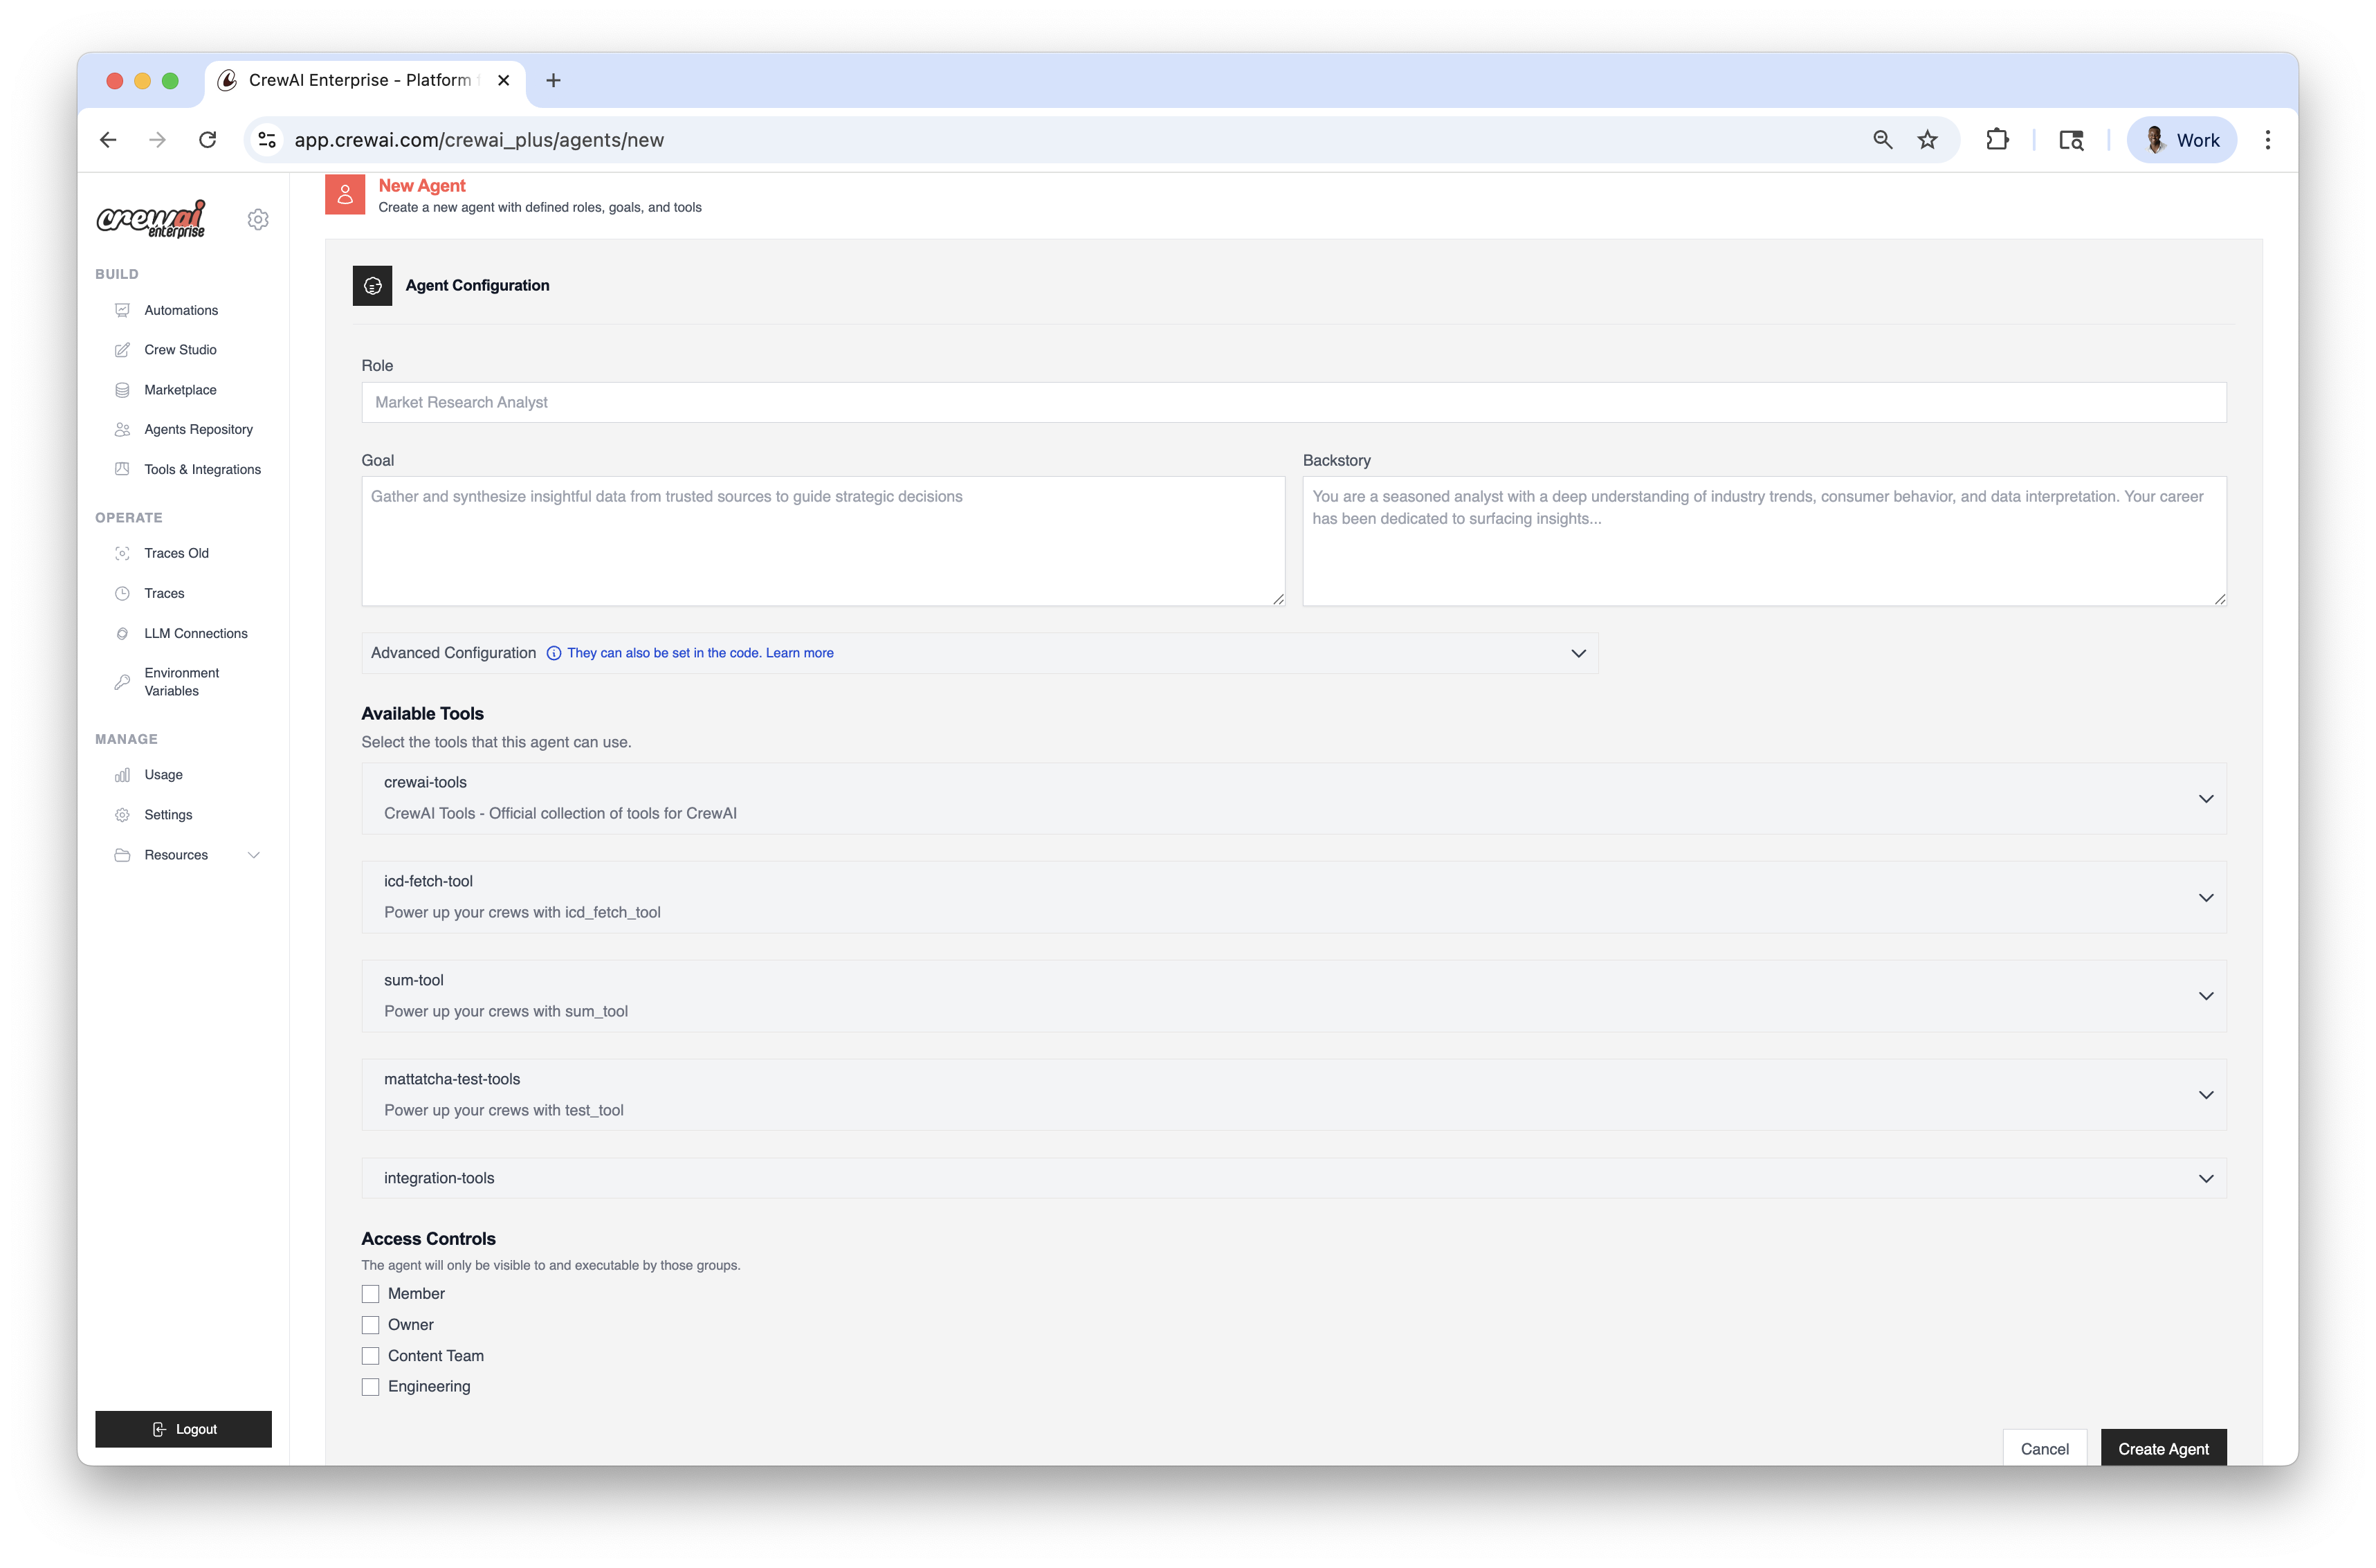
Task: Click the Environment Variables key icon
Action: click(x=122, y=682)
